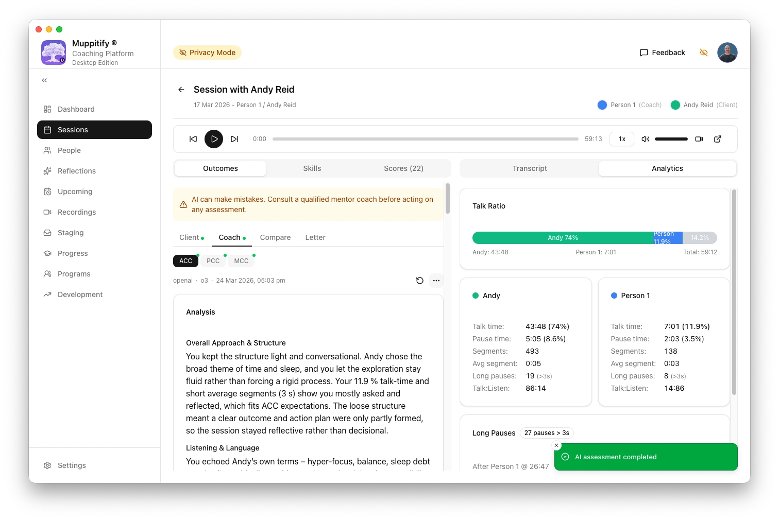The width and height of the screenshot is (779, 521).
Task: Dismiss the AI assessment completed toast
Action: click(556, 445)
